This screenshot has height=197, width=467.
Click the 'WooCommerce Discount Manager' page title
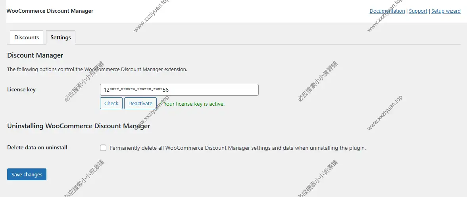tap(50, 11)
